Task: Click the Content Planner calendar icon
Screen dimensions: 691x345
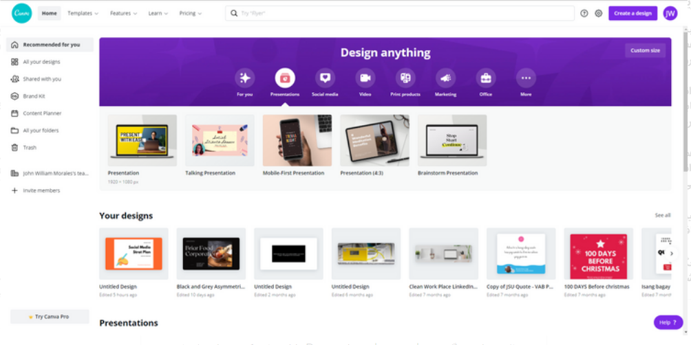Action: pyautogui.click(x=14, y=113)
